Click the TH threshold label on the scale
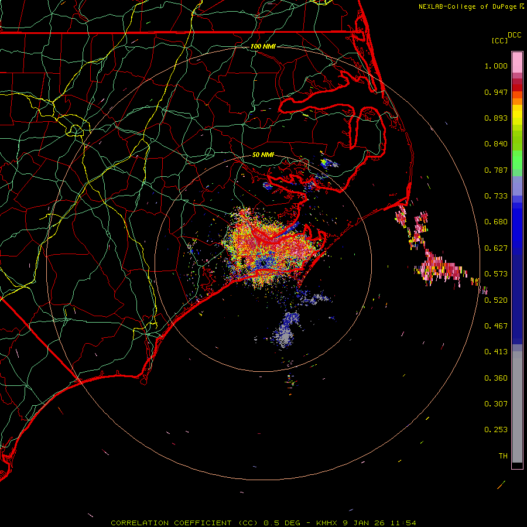Image resolution: width=527 pixels, height=527 pixels. 503,456
